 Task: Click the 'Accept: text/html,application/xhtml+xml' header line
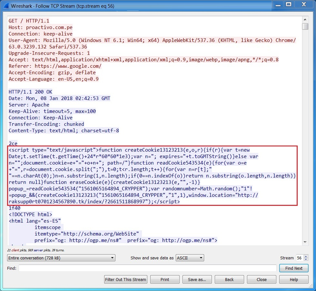click(x=143, y=60)
